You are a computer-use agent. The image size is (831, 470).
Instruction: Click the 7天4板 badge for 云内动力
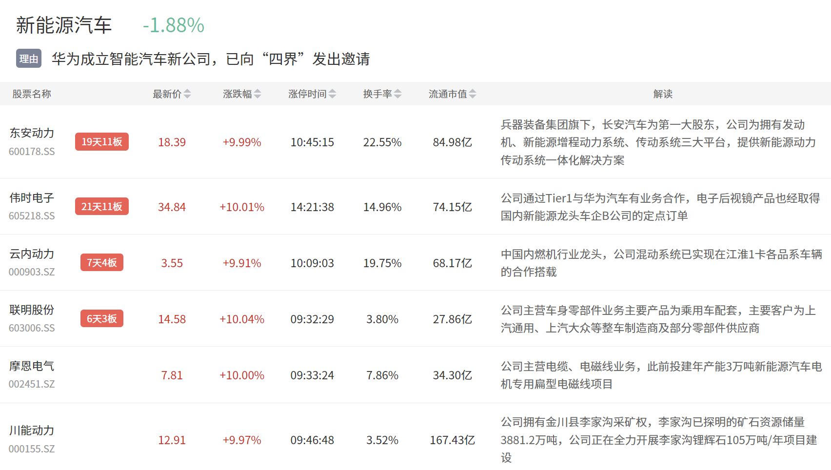[102, 263]
